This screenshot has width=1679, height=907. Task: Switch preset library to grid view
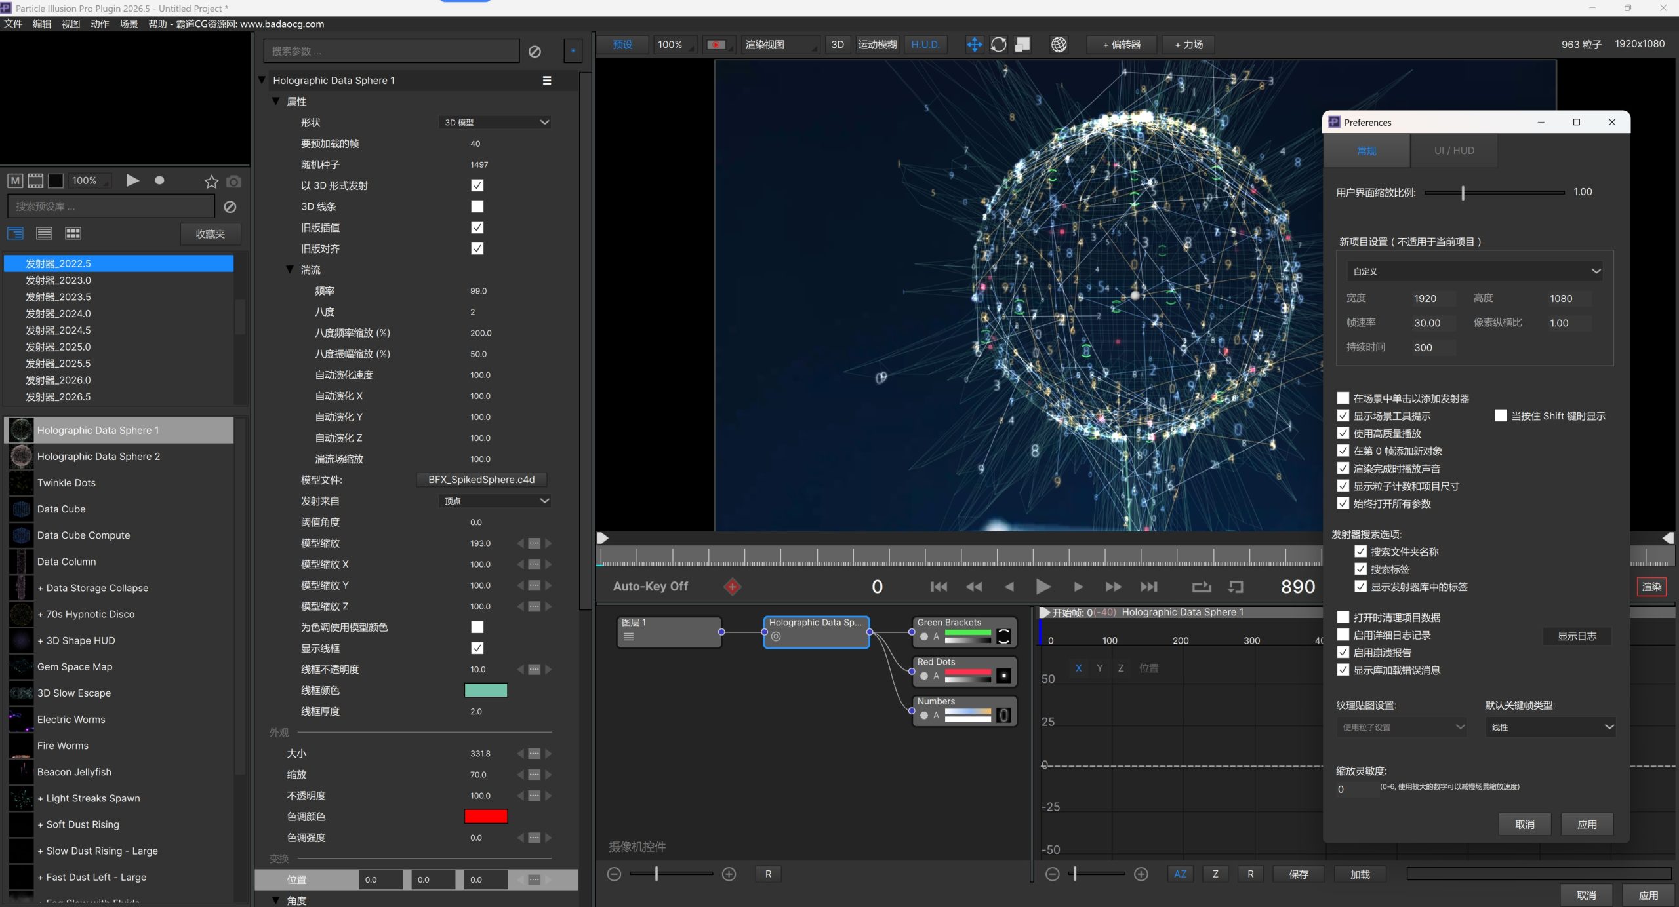(x=73, y=233)
